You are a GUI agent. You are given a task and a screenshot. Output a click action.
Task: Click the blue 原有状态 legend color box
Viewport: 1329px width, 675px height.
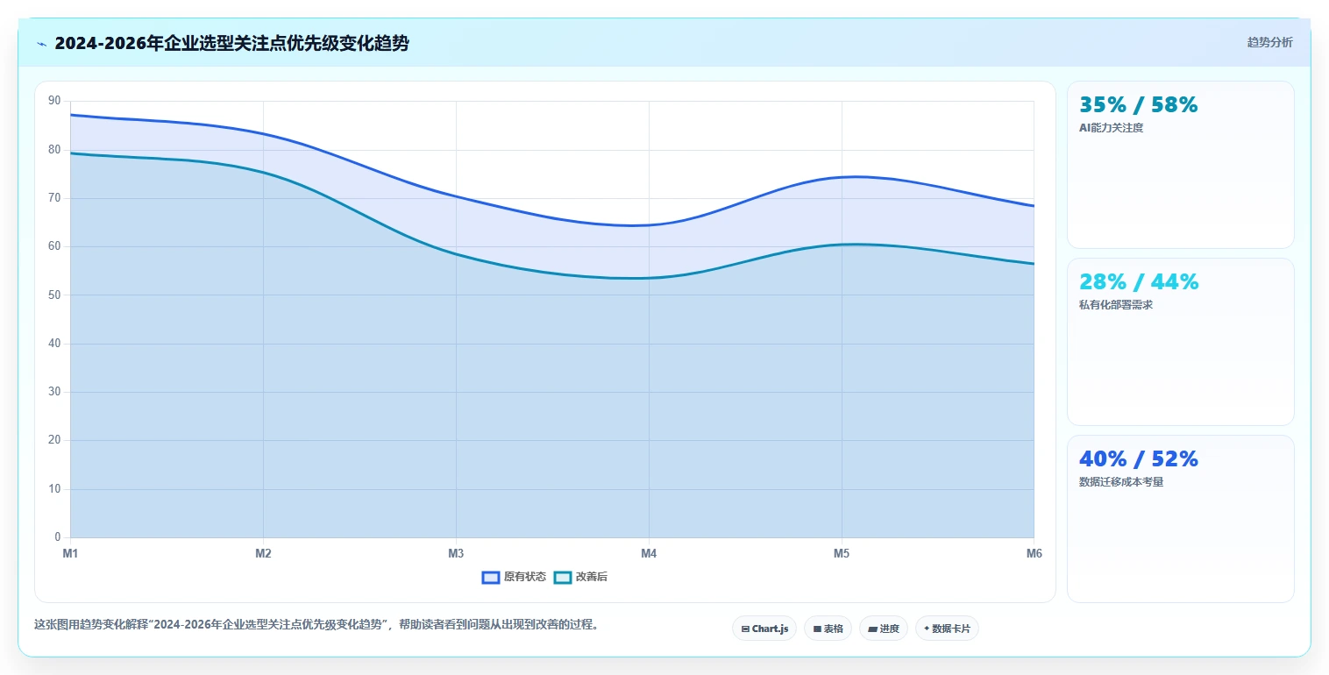491,577
